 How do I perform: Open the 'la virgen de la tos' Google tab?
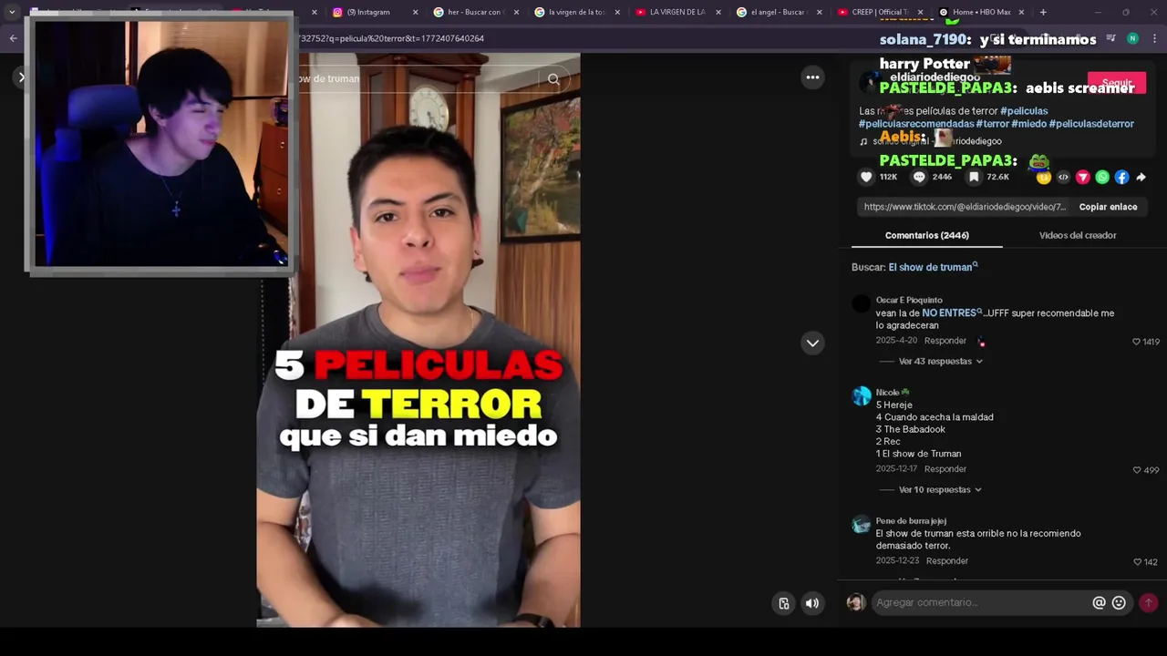(576, 12)
